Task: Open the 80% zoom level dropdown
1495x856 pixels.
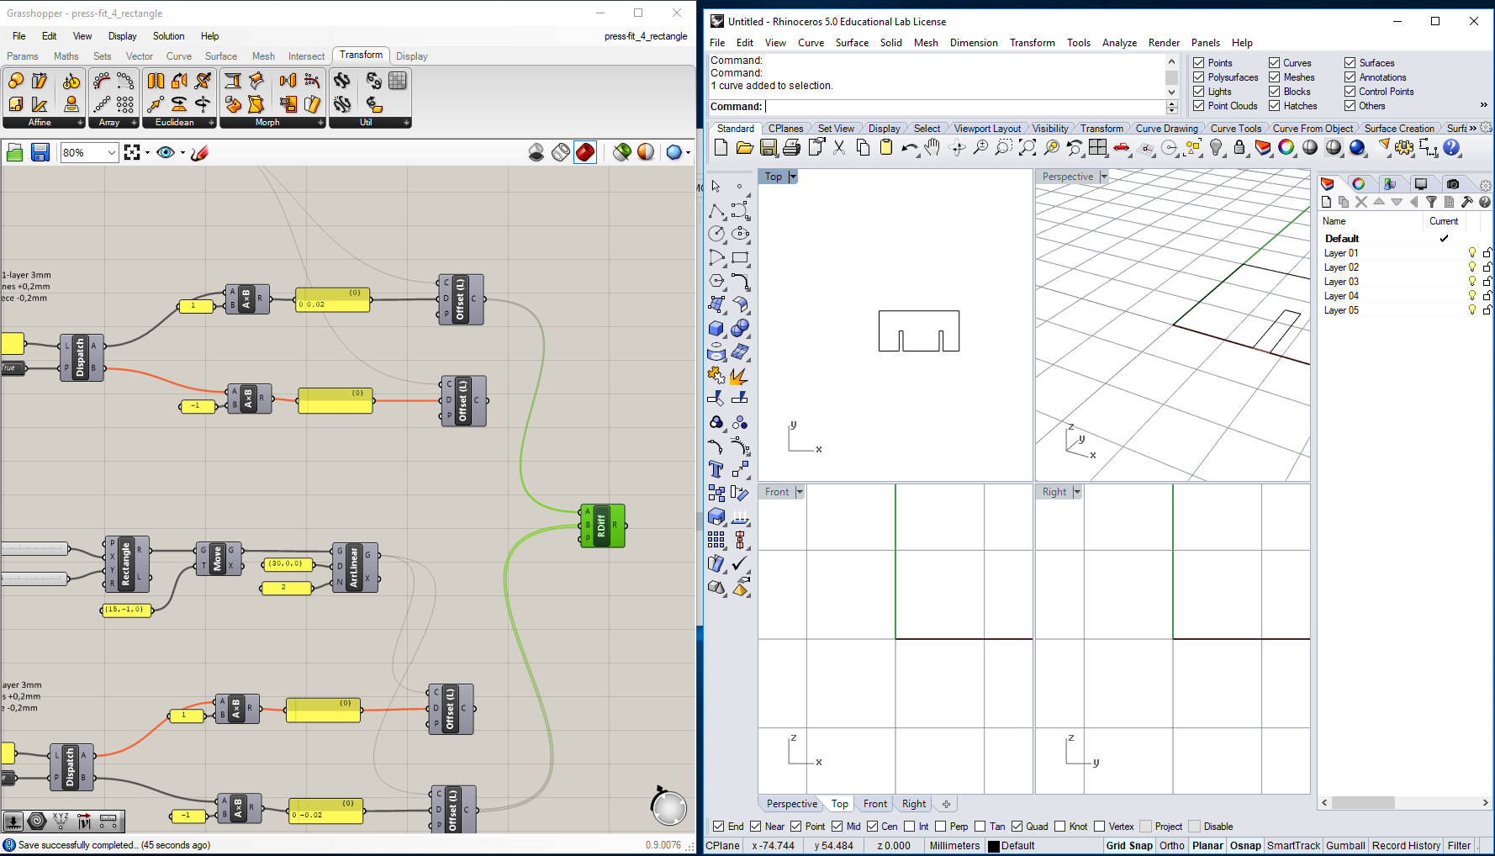Action: coord(111,152)
